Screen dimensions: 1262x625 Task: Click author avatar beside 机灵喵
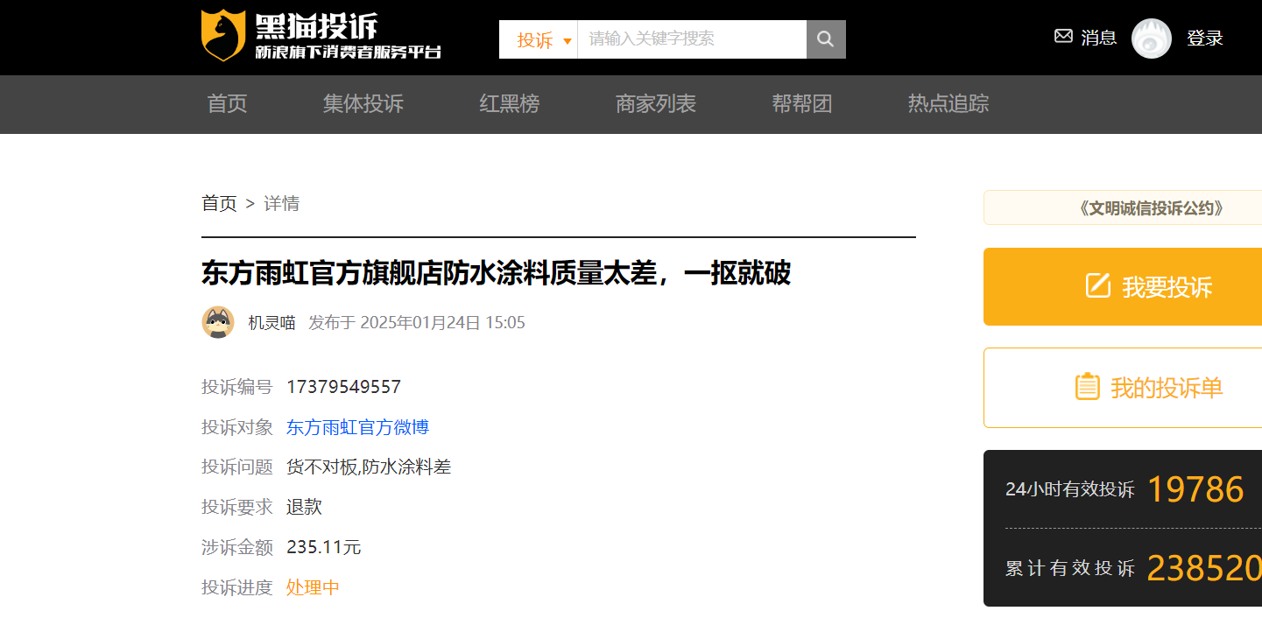click(218, 322)
